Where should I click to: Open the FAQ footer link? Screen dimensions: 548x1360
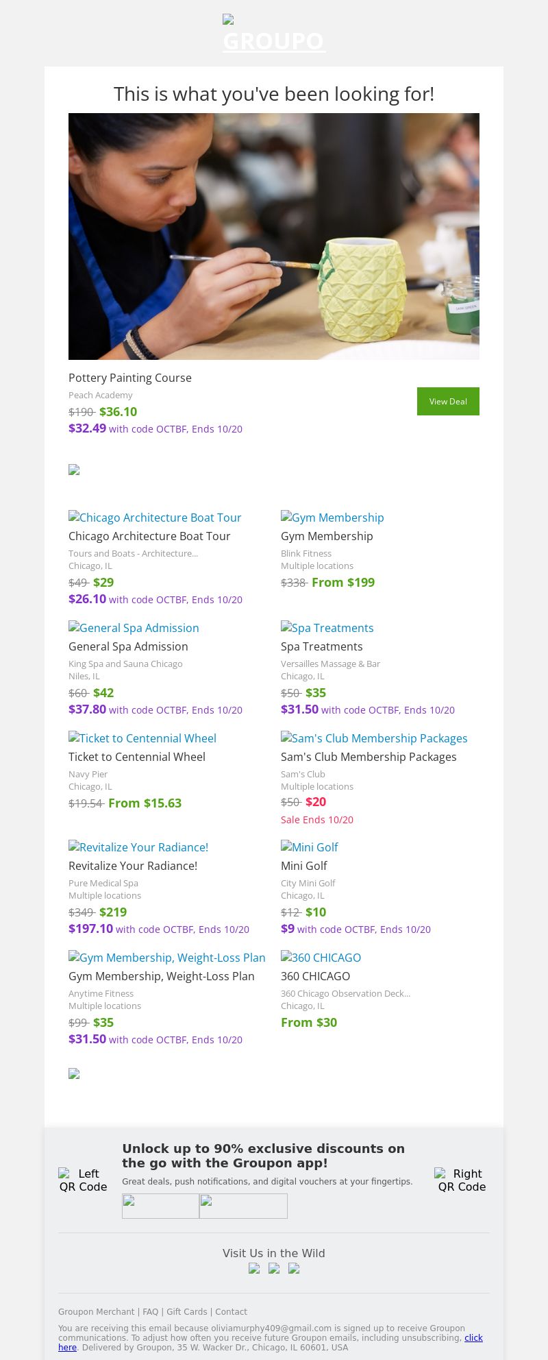click(150, 1311)
